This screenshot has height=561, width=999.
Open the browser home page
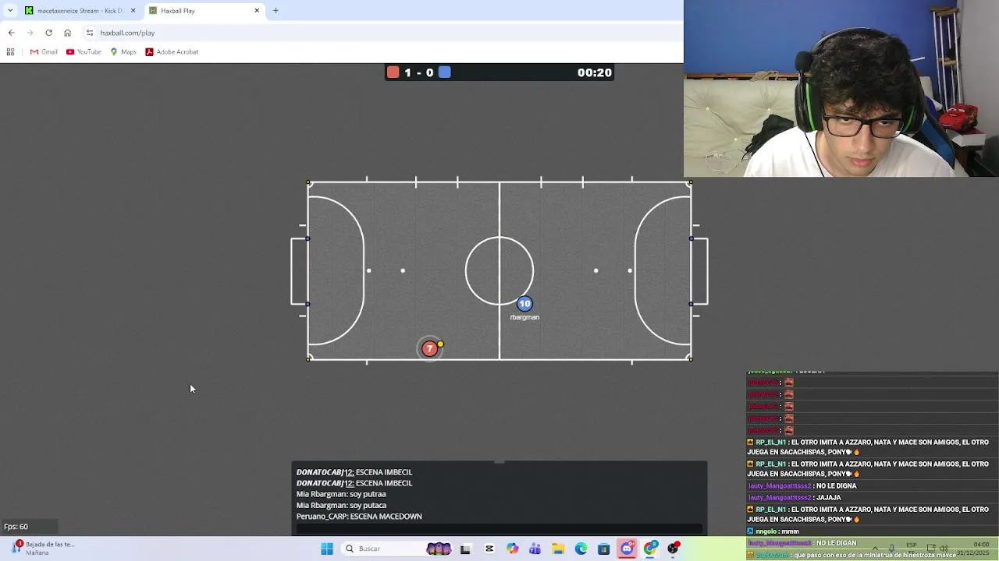[67, 33]
